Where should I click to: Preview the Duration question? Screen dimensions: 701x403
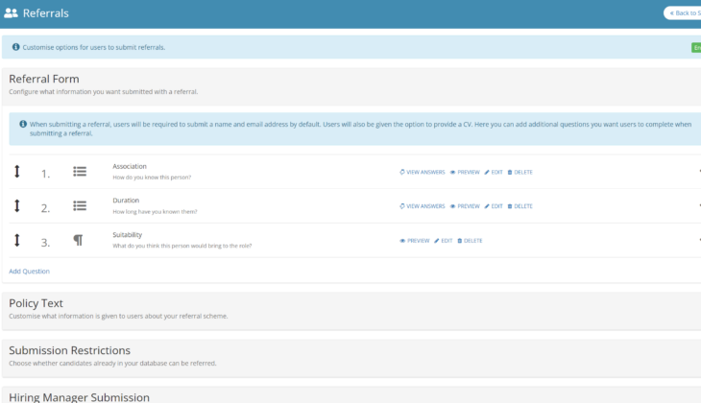tap(465, 206)
